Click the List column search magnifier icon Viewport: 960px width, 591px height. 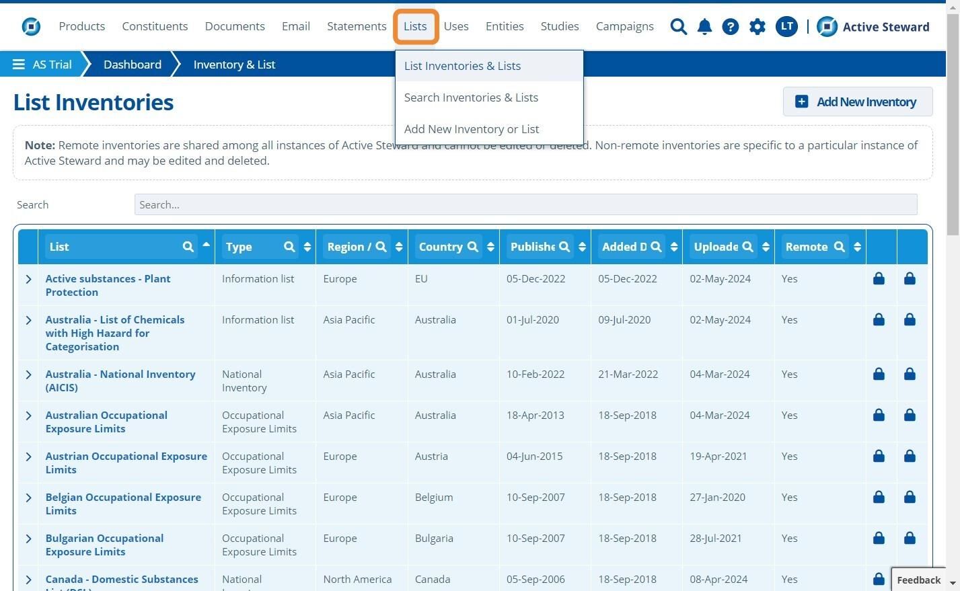pos(188,247)
